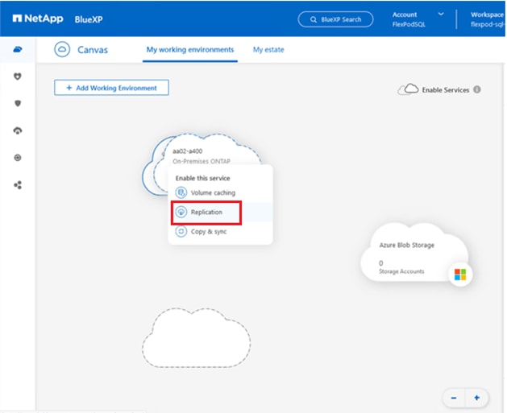Zoom in with the plus button
Screen dimensions: 507x413
pyautogui.click(x=476, y=398)
